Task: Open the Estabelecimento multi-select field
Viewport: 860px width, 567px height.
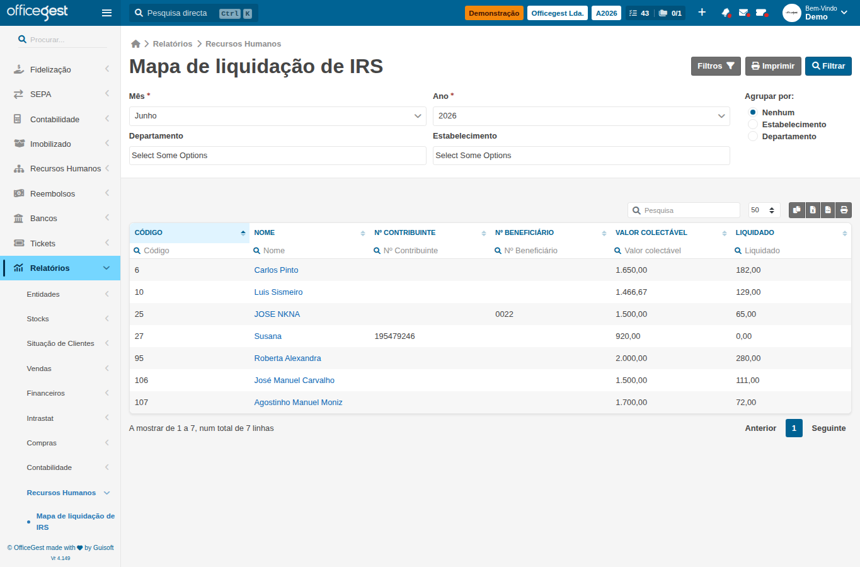Action: (x=582, y=156)
